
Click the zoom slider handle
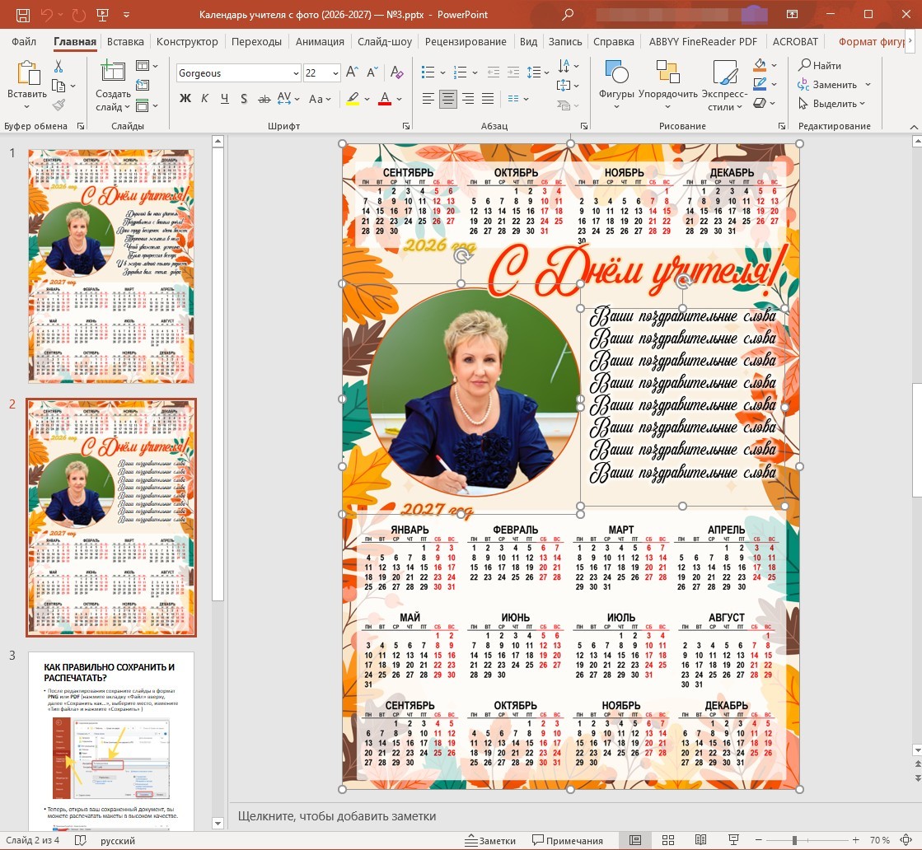794,841
